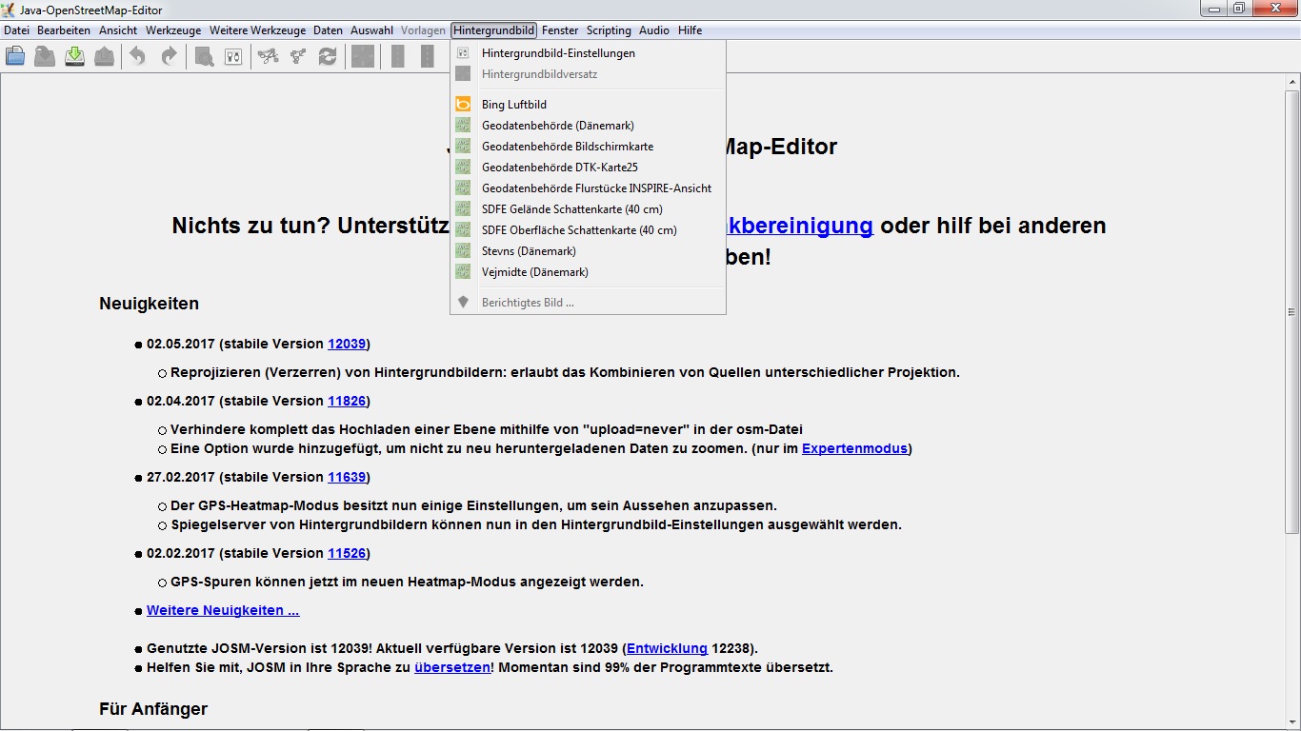Follow the Expertenmodus link
Viewport: 1301px width, 731px height.
tap(854, 448)
